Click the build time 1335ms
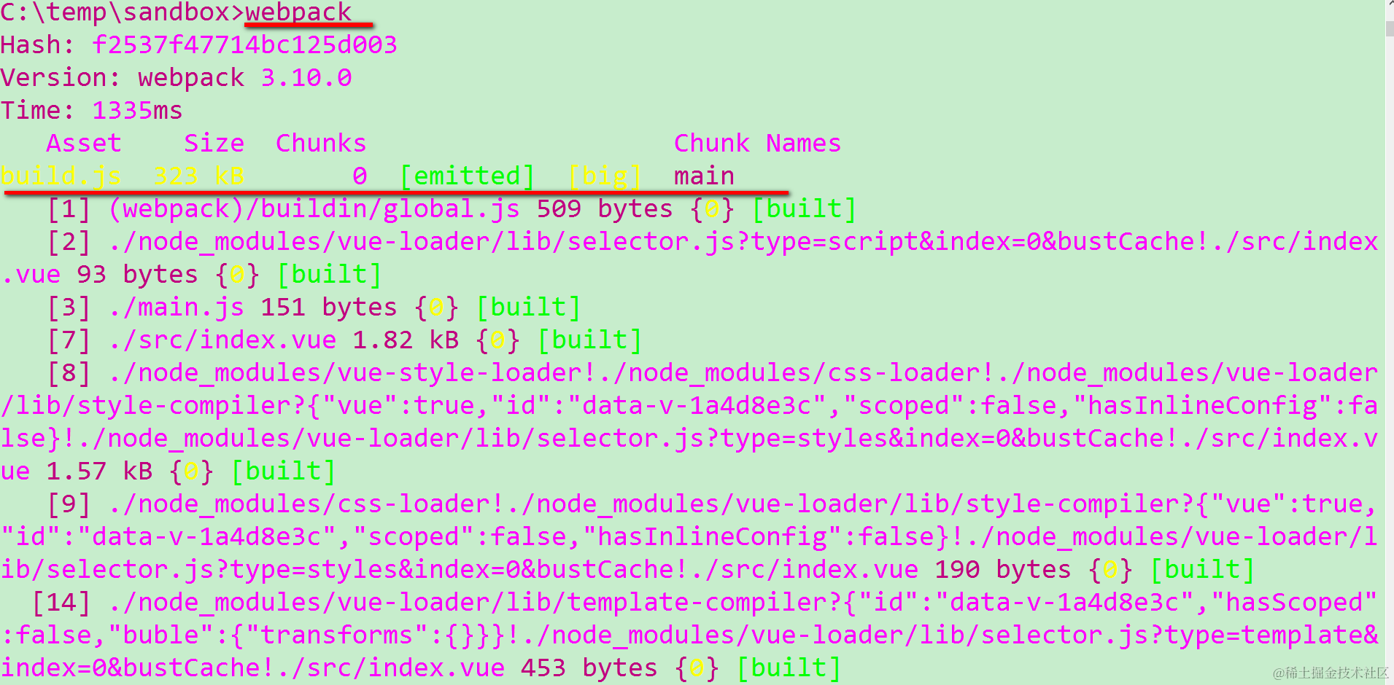The width and height of the screenshot is (1394, 685). [137, 111]
